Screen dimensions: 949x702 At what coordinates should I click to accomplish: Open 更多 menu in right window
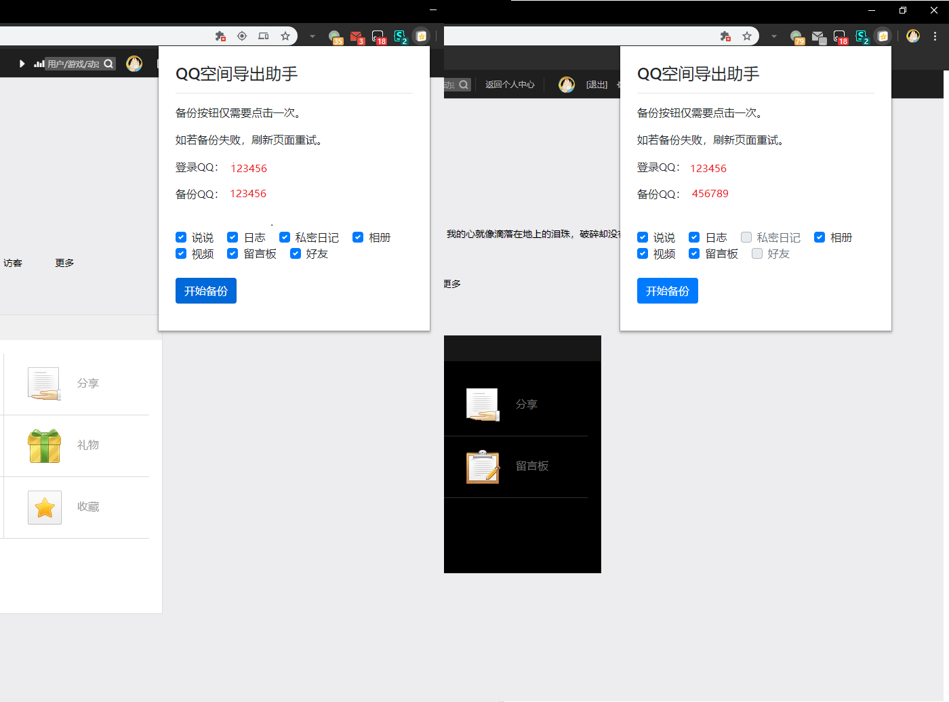pos(452,284)
